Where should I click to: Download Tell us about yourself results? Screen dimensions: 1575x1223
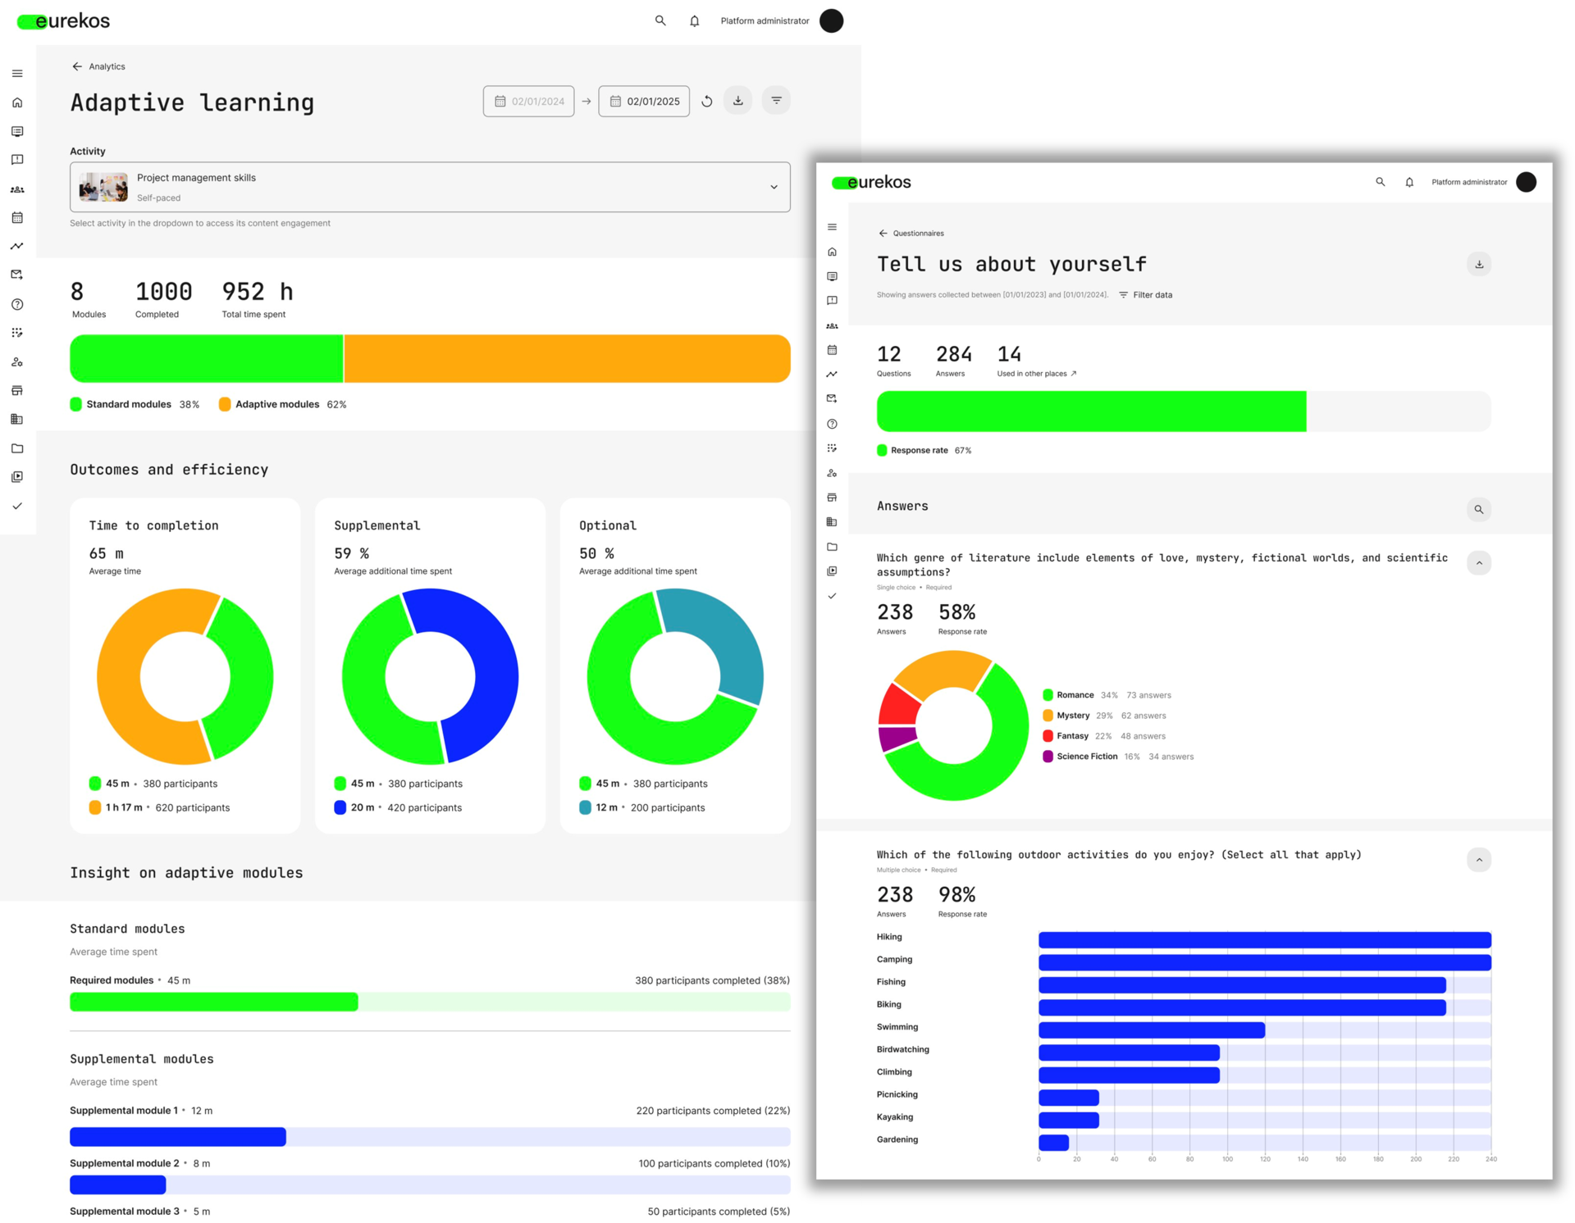click(1478, 264)
